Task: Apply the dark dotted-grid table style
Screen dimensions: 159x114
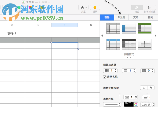Action: (x=129, y=44)
